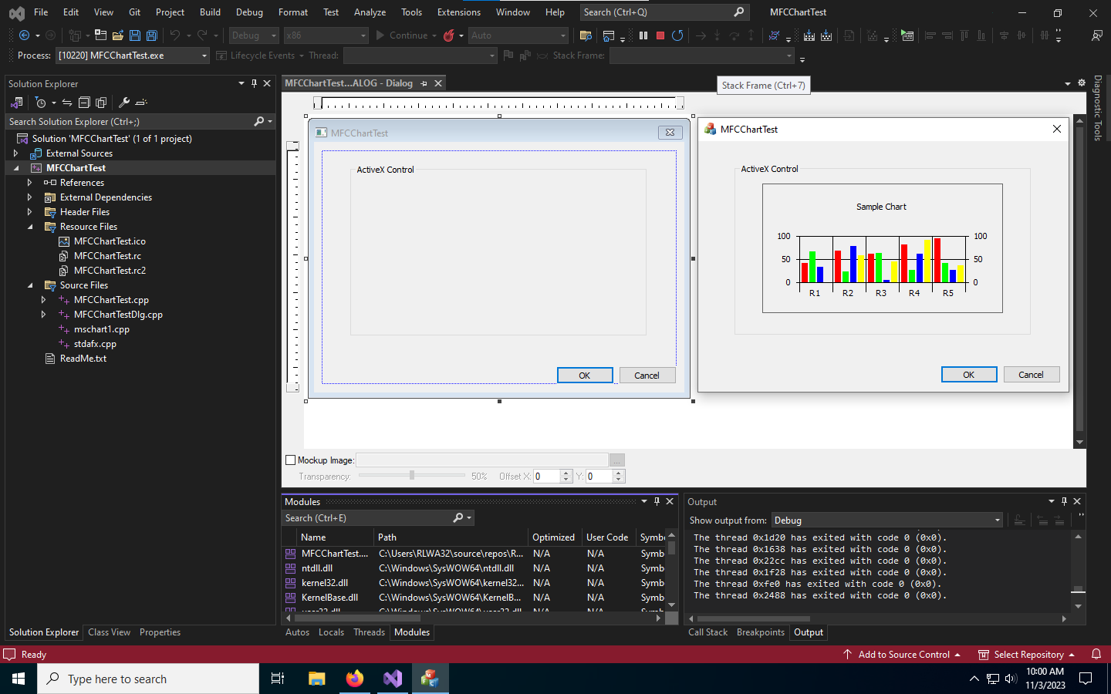This screenshot has height=694, width=1111.
Task: Click the Test Dialog icon in toolbar
Action: (907, 35)
